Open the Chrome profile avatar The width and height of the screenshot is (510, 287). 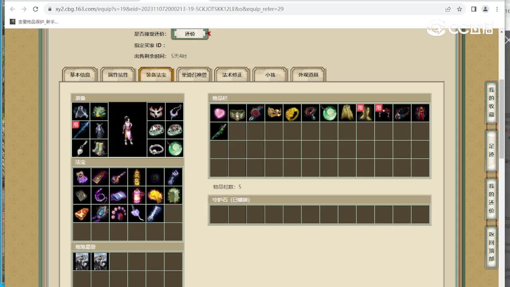485,9
